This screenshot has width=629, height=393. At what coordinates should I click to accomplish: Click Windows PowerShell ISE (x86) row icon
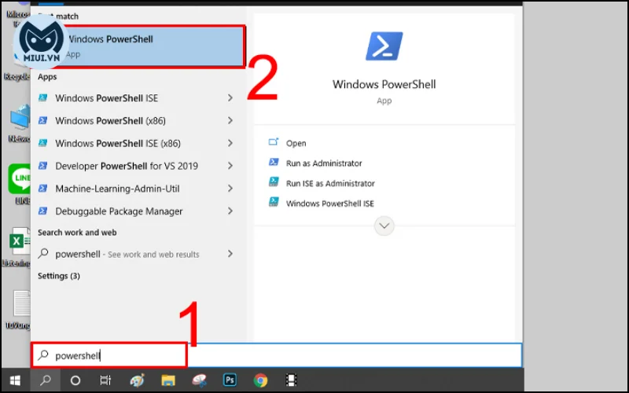pos(43,143)
